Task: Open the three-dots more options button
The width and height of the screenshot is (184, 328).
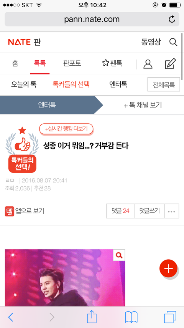Action: pos(172,211)
